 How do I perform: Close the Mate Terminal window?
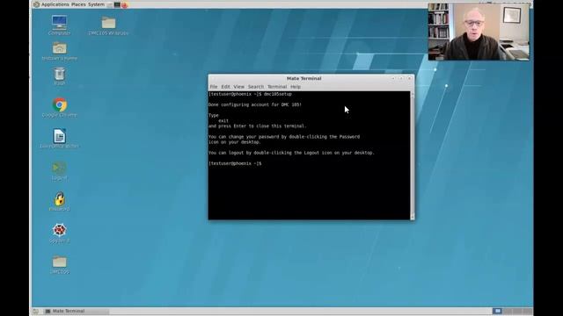pos(409,78)
